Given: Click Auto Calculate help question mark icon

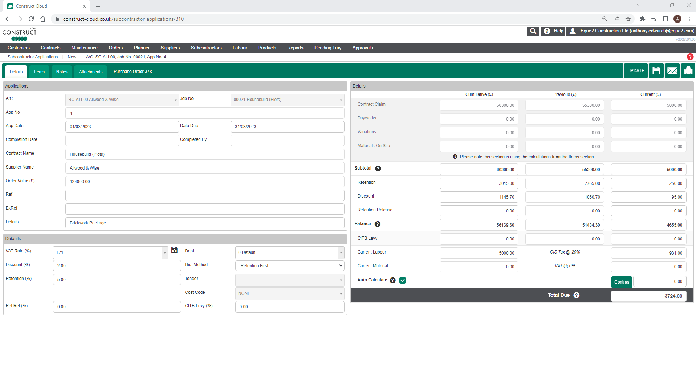Looking at the screenshot, I should [x=392, y=280].
